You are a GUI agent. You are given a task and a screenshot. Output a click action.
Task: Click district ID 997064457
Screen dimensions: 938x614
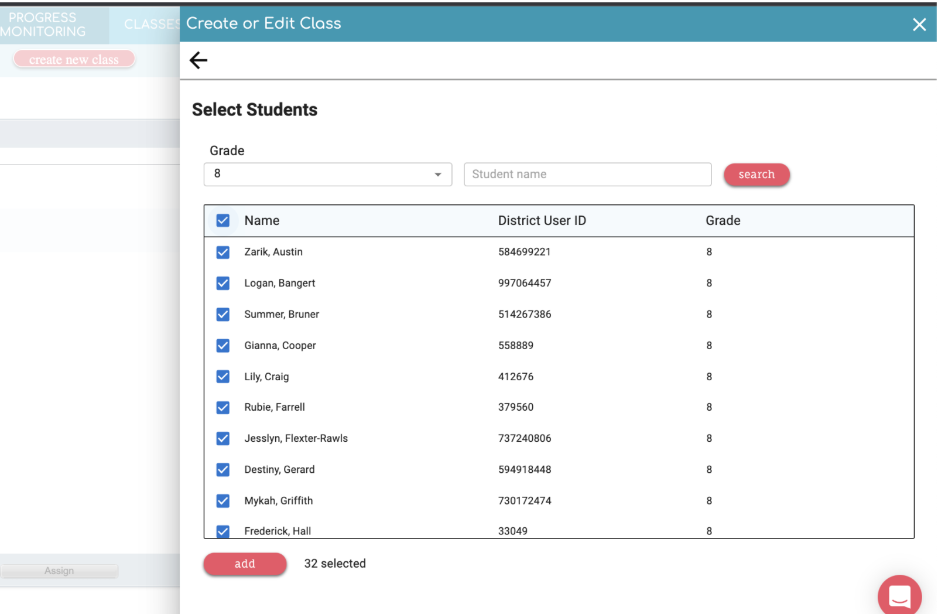[x=525, y=283]
